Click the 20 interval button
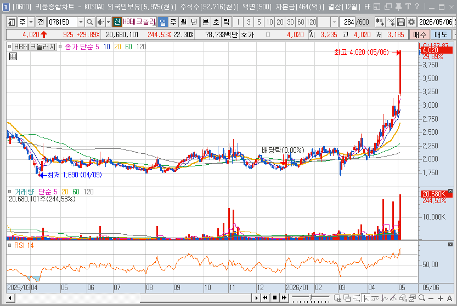The image size is (457, 306). pos(280,22)
